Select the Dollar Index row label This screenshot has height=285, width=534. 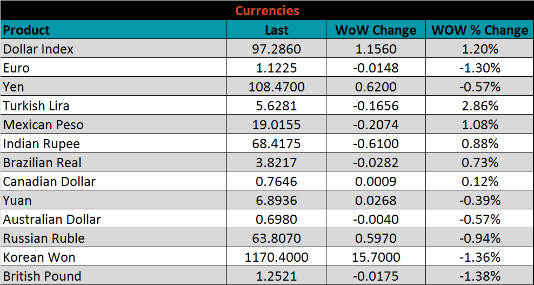click(x=38, y=49)
